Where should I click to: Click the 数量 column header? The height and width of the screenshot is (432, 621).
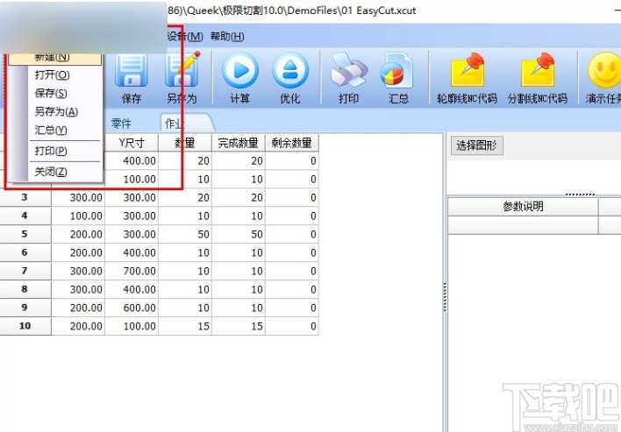click(185, 143)
